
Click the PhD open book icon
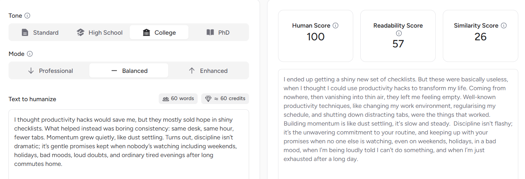tap(210, 33)
